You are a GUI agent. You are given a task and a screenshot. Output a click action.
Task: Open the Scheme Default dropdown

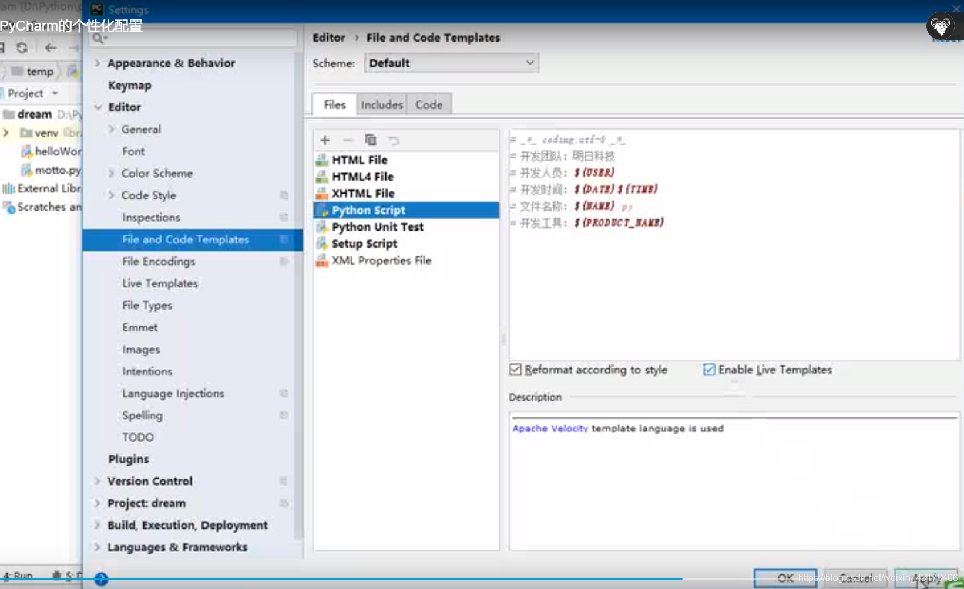[x=451, y=63]
